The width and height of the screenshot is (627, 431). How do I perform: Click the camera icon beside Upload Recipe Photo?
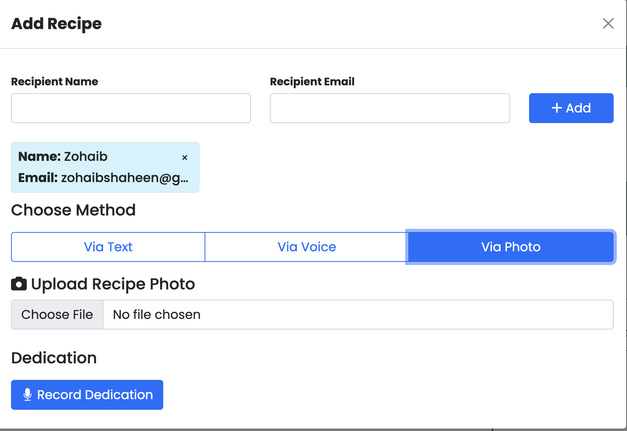coord(19,284)
